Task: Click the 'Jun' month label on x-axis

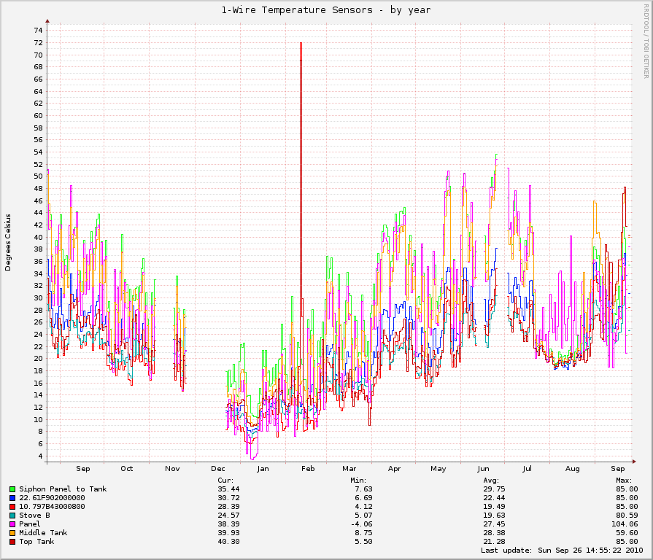Action: 483,469
